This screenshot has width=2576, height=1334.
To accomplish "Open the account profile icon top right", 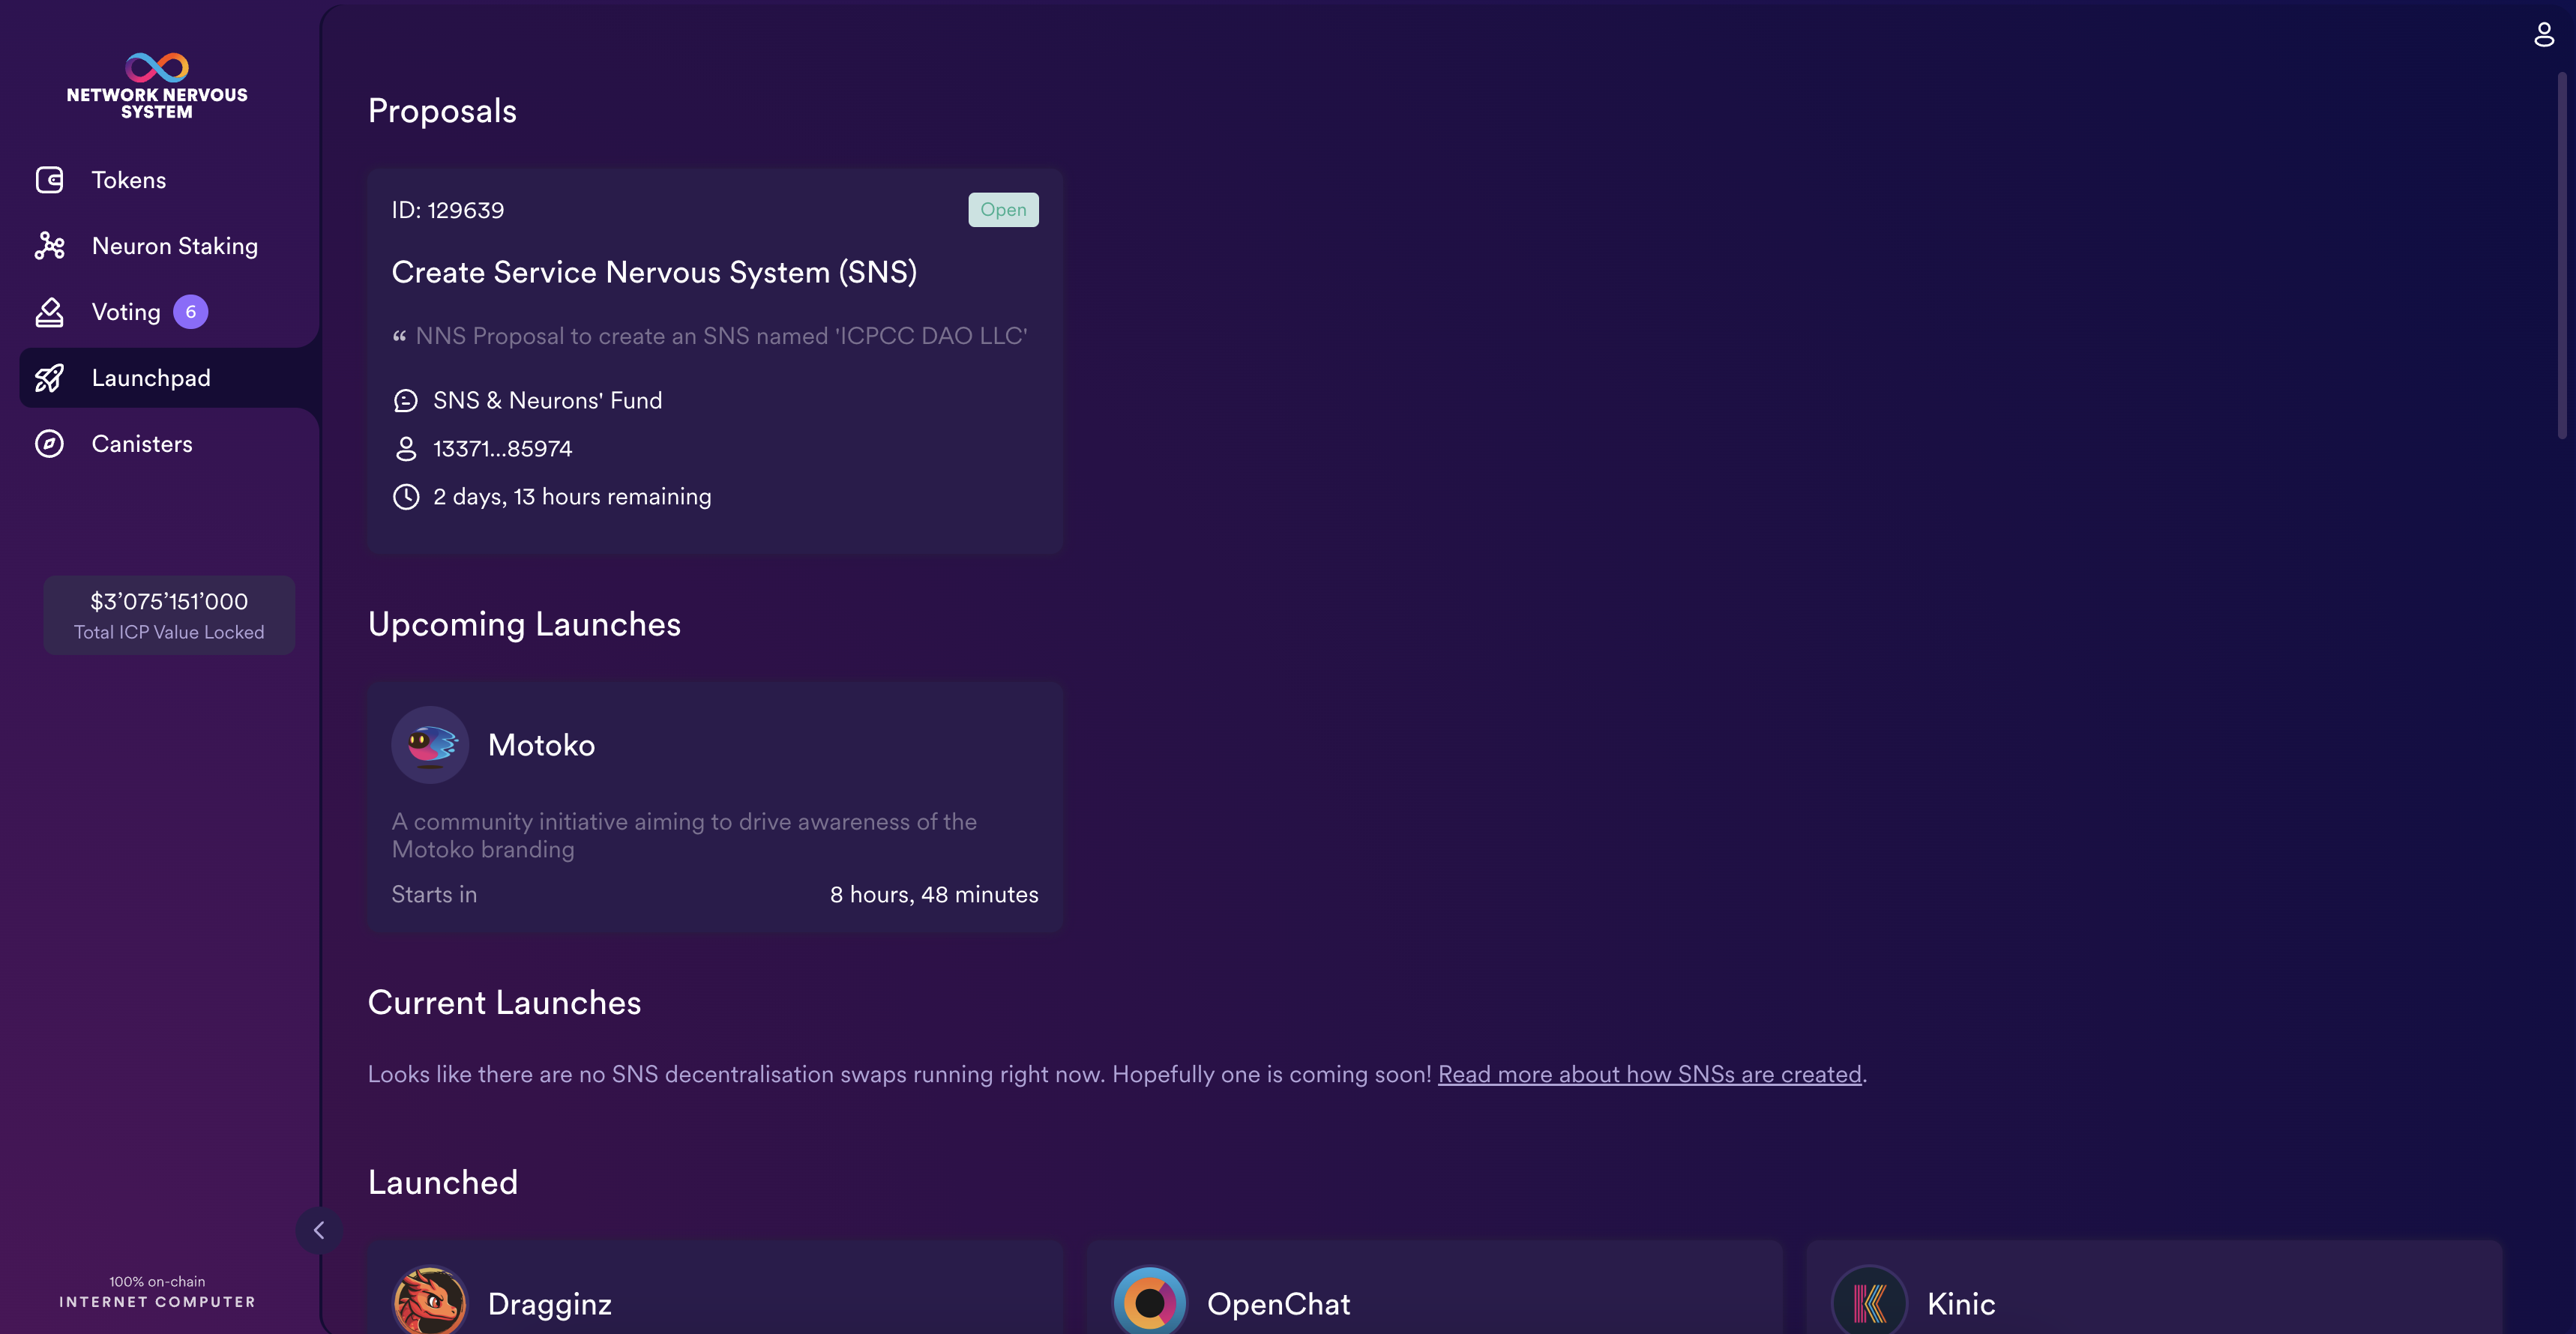I will [x=2543, y=35].
